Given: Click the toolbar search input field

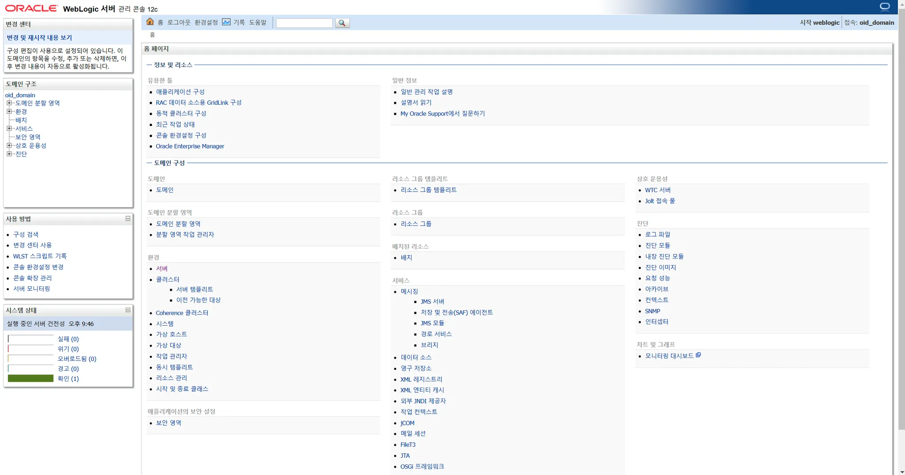Looking at the screenshot, I should (304, 23).
